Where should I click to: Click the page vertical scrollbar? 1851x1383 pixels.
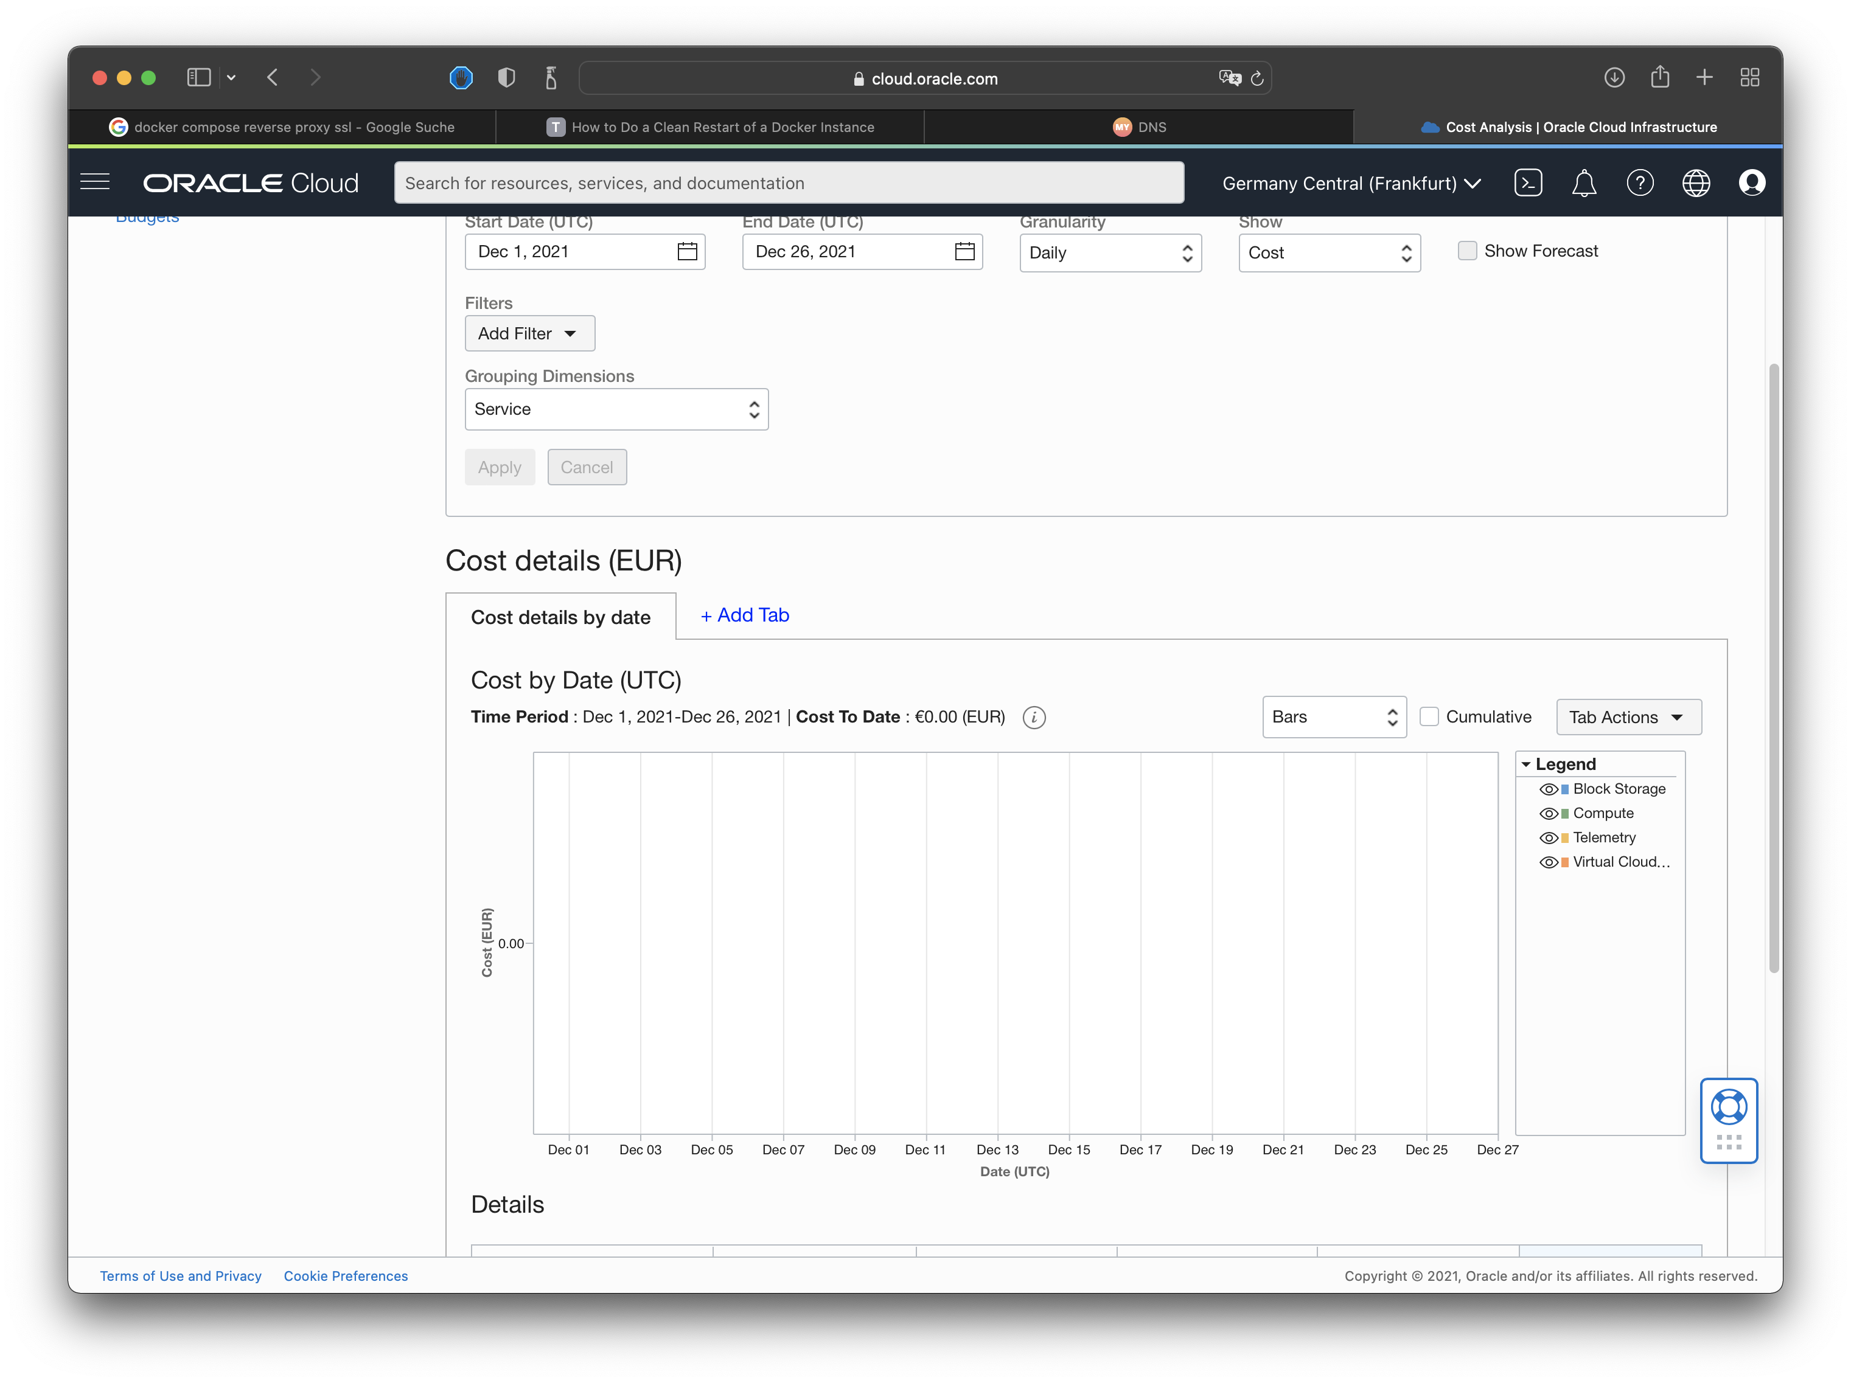[1773, 669]
